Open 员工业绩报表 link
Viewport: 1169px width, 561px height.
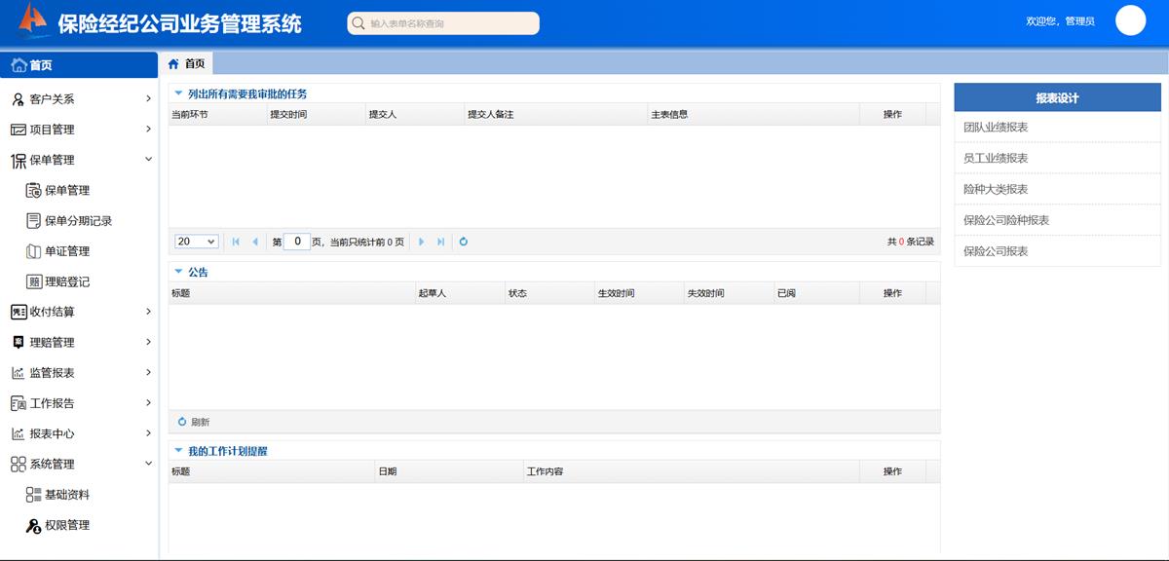996,158
